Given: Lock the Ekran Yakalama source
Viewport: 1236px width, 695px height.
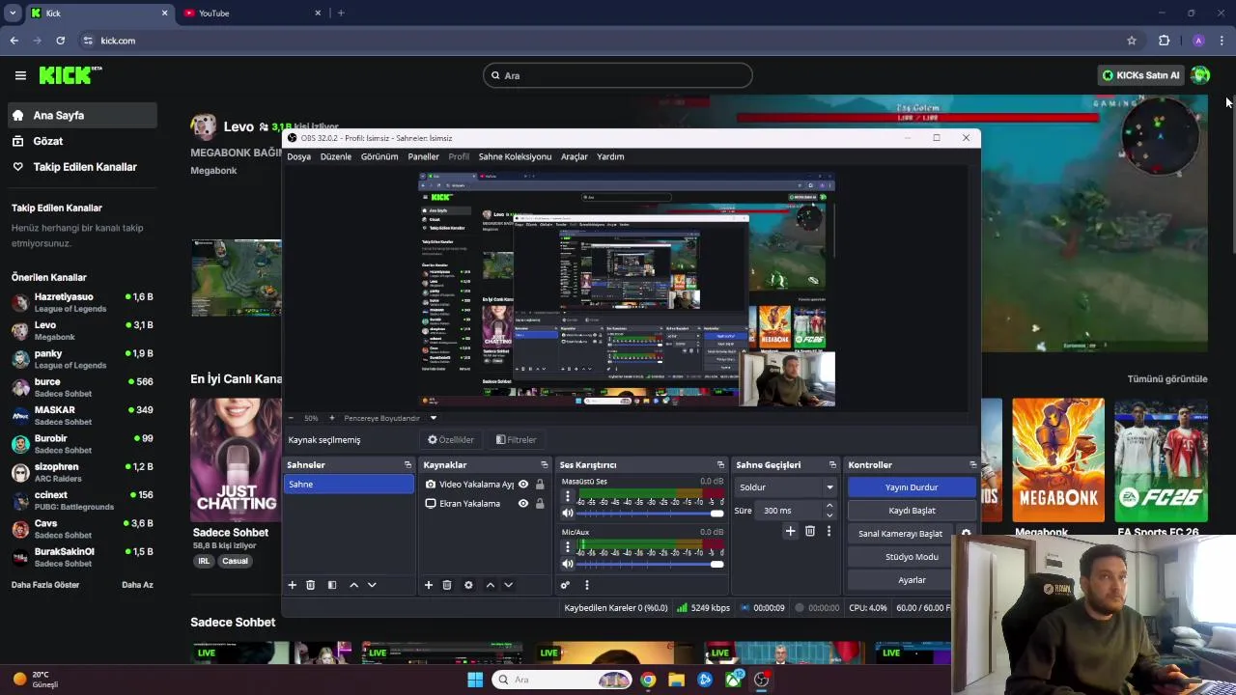Looking at the screenshot, I should coord(540,504).
